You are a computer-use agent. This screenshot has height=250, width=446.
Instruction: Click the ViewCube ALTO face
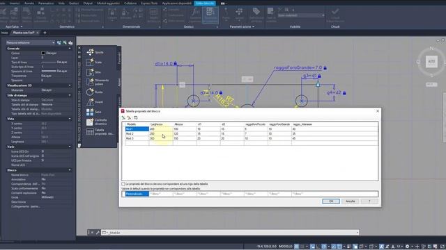(431, 62)
